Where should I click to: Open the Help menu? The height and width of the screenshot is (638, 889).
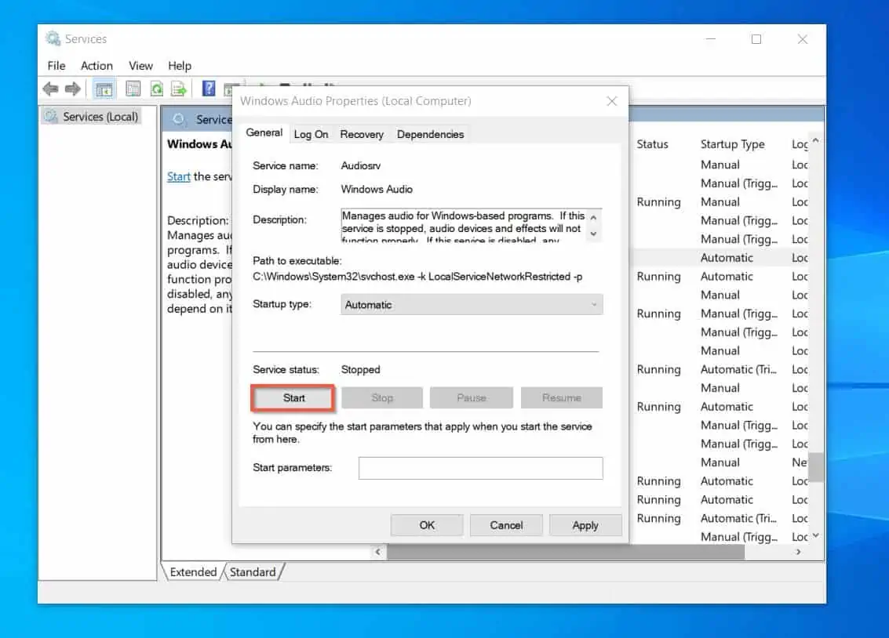[x=179, y=66]
